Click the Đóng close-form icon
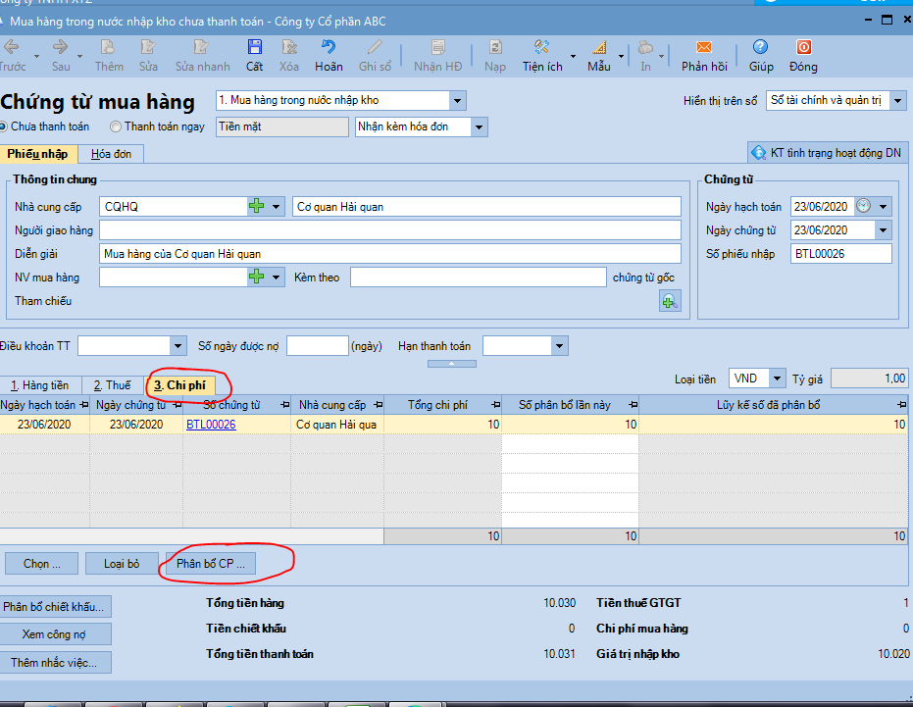Screen dimensions: 913x707 803,56
